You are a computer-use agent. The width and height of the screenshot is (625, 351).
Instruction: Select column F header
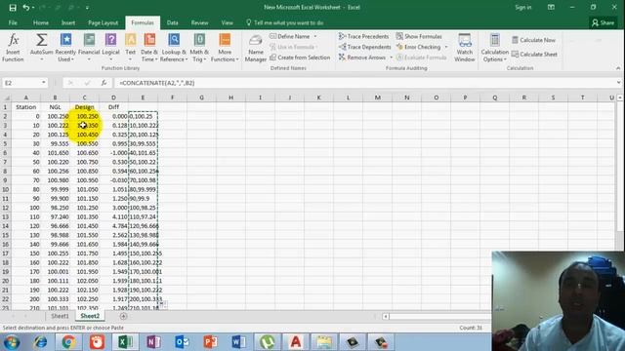coord(172,97)
